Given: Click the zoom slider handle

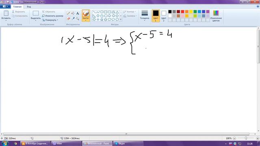Looking at the screenshot, I should pos(246,138).
